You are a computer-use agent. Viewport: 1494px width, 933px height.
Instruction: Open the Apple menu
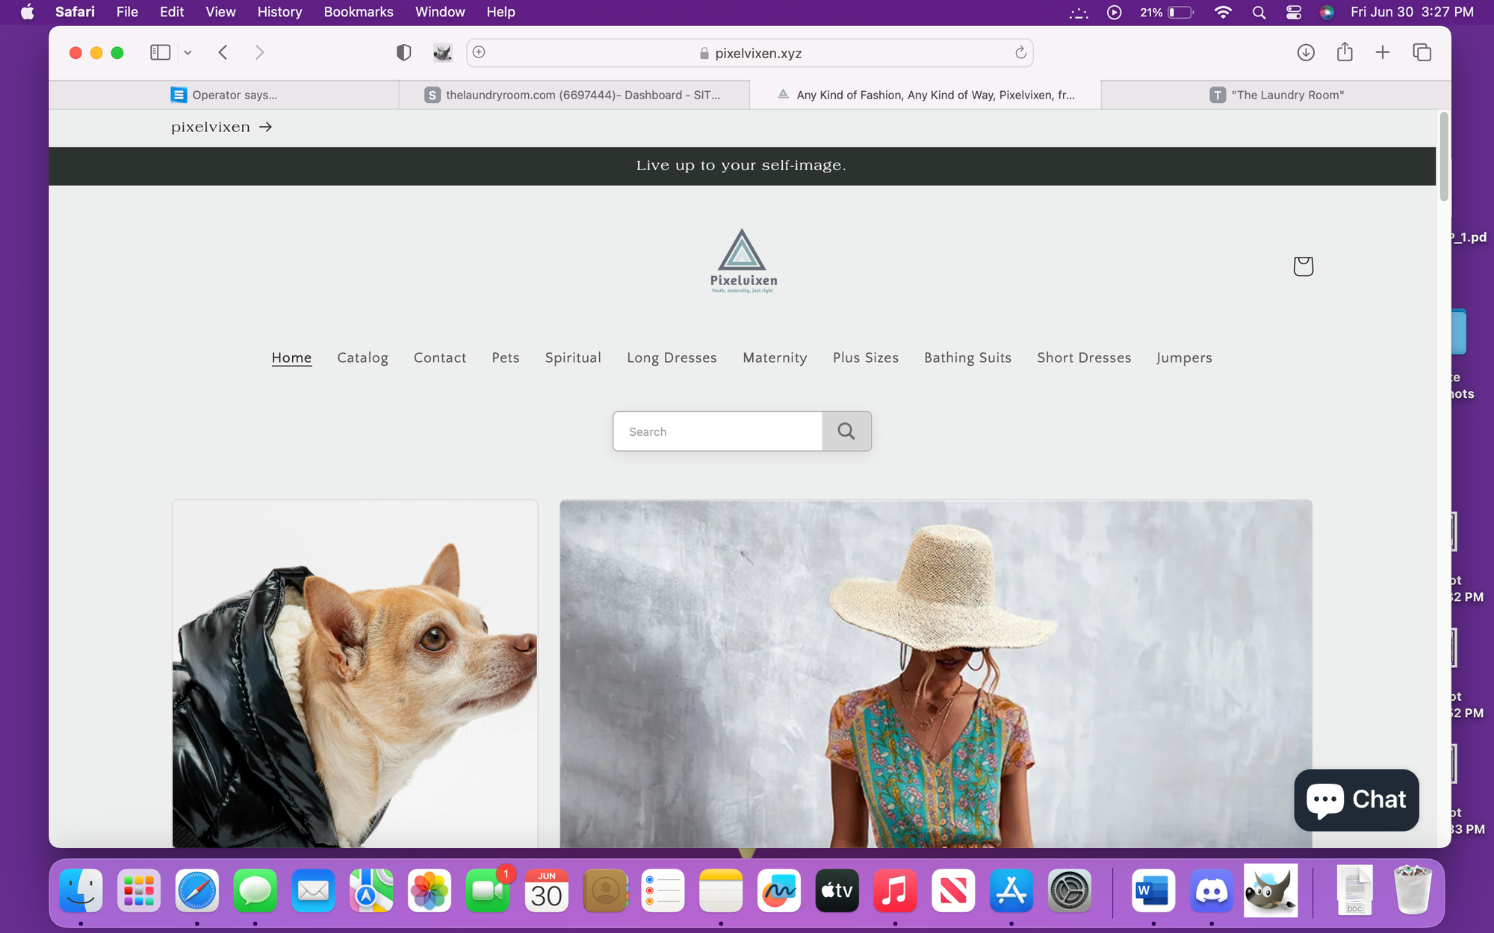pos(28,12)
